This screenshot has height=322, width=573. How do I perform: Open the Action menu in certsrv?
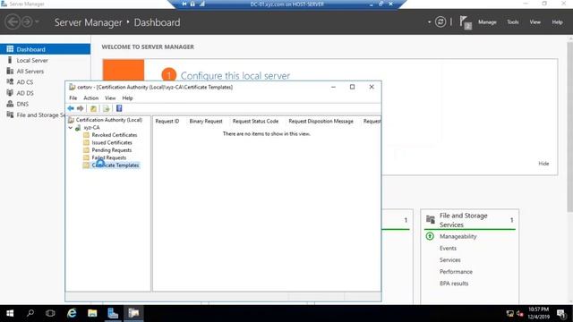[x=90, y=97]
